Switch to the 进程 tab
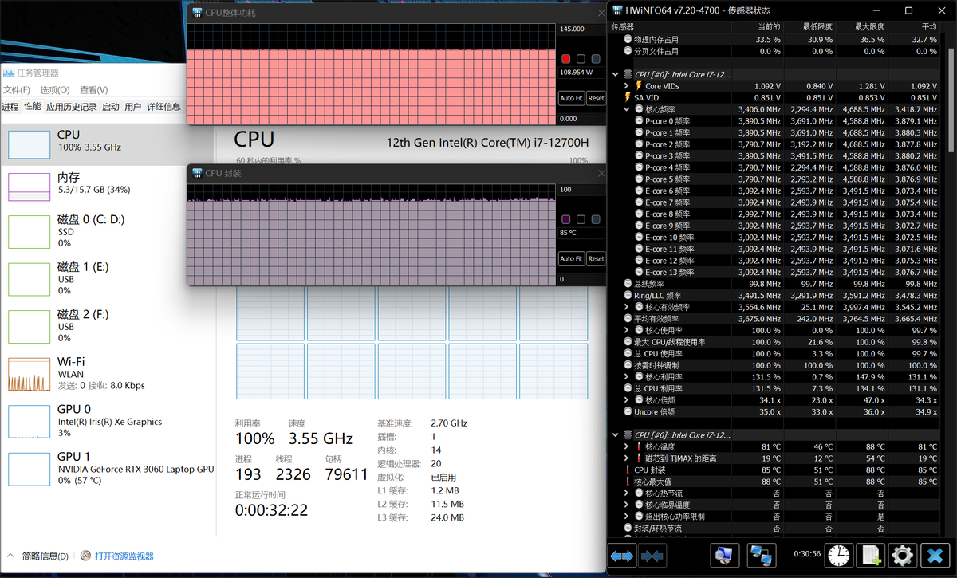957x578 pixels. [x=10, y=107]
